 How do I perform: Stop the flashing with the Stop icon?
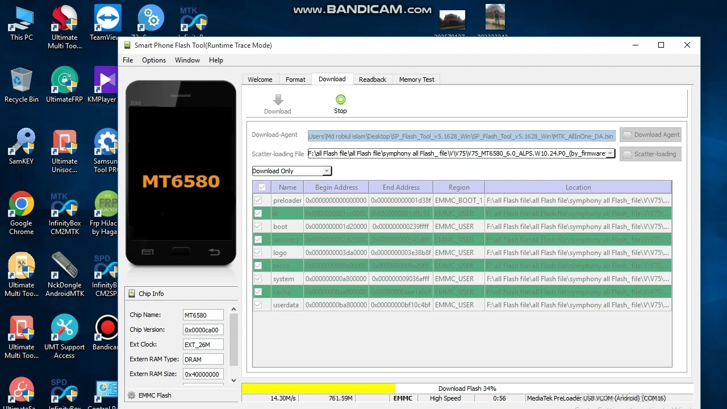tap(340, 99)
